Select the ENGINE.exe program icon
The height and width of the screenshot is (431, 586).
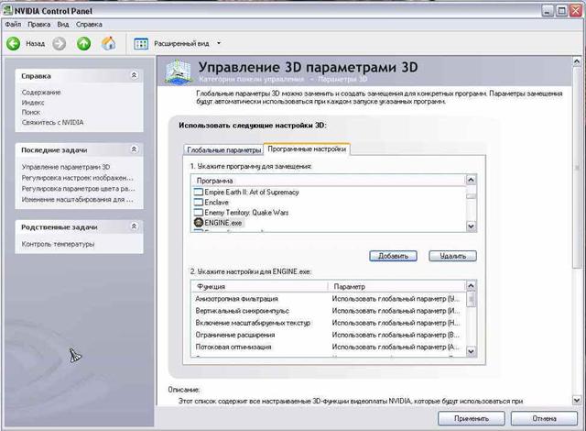(x=199, y=223)
